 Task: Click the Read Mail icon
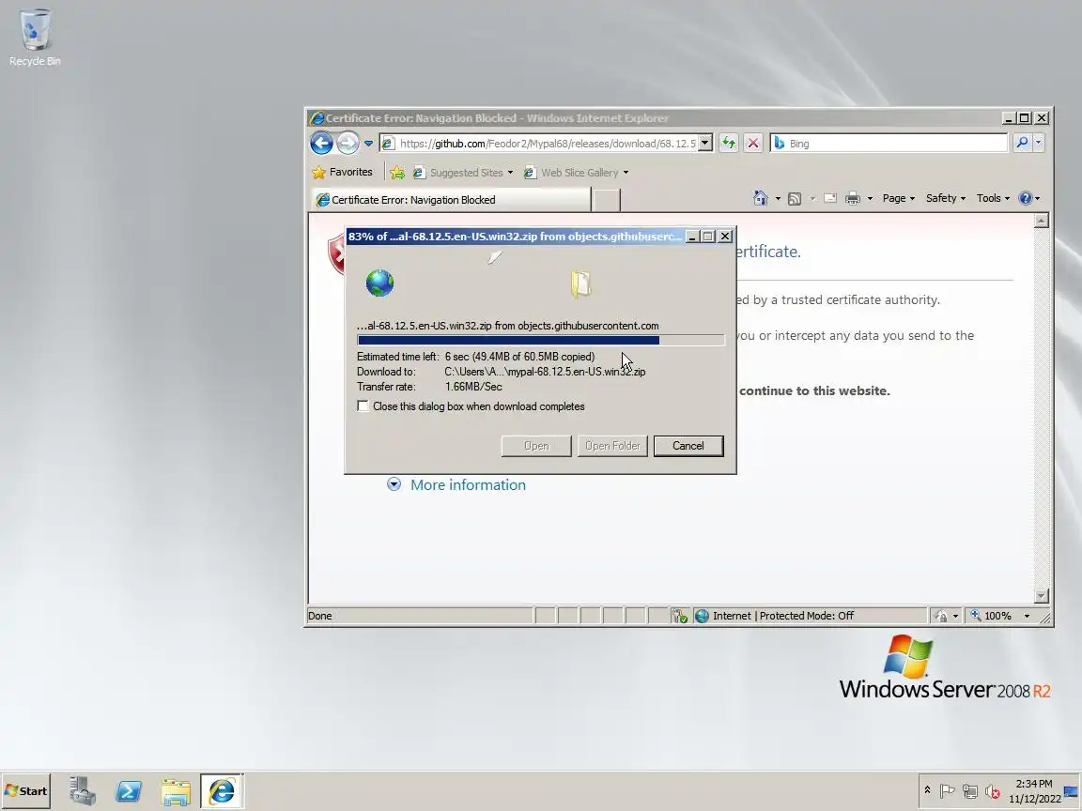pos(830,199)
